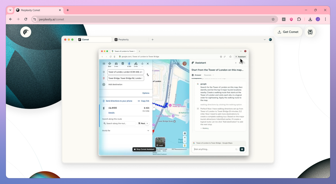Screen dimensions: 336x184
Task: Select cycling mode showing 5 min
Action: pos(136,64)
